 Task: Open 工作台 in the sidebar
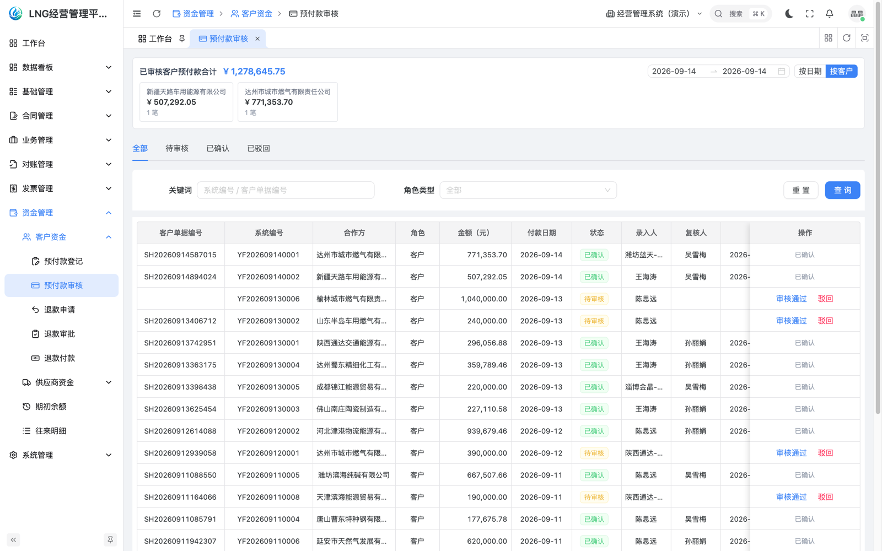(x=62, y=43)
